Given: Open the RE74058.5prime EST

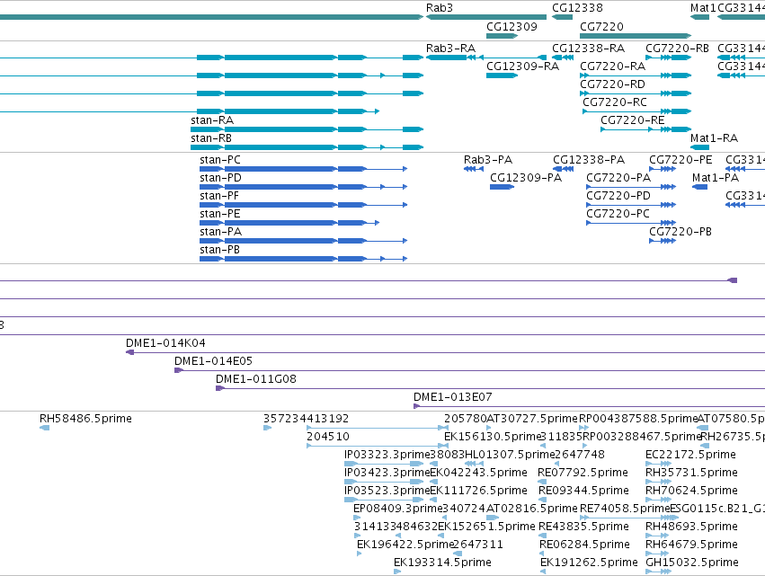Looking at the screenshot, I should (629, 518).
